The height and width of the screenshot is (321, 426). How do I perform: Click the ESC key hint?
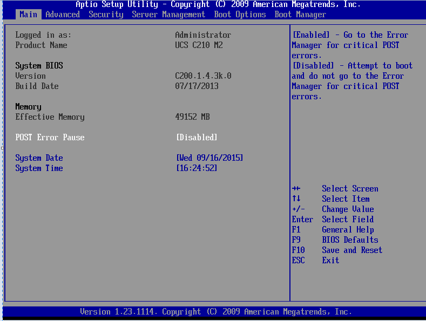click(x=299, y=260)
